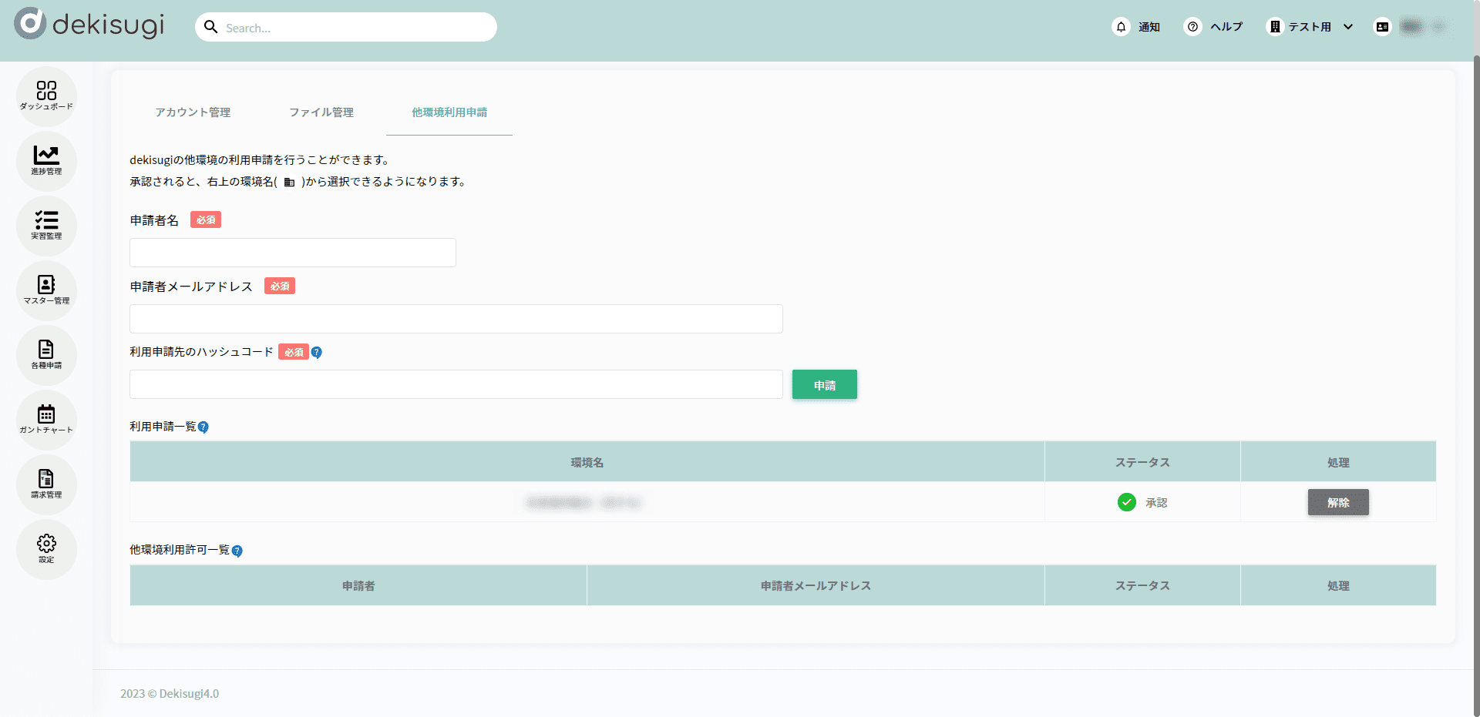Switch to the アカウント管理 tab
The height and width of the screenshot is (717, 1480).
pos(193,112)
